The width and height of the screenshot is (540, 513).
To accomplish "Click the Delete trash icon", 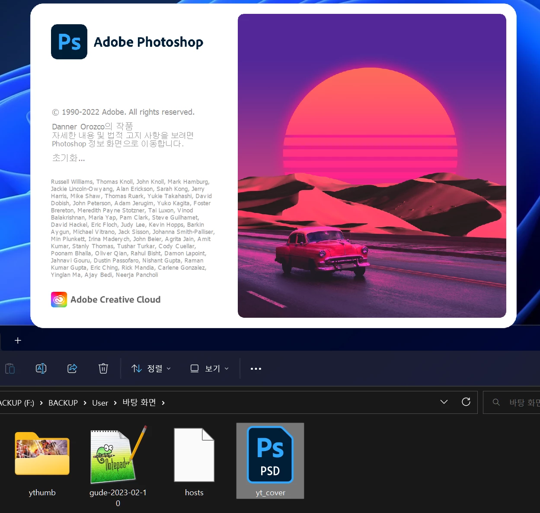I will (103, 368).
